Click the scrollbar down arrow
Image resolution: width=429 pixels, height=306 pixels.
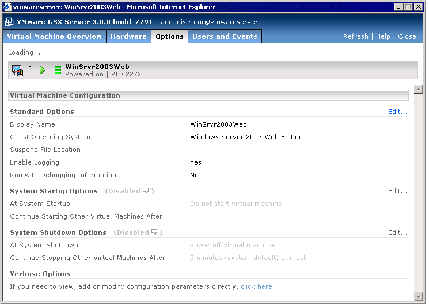coord(419,296)
